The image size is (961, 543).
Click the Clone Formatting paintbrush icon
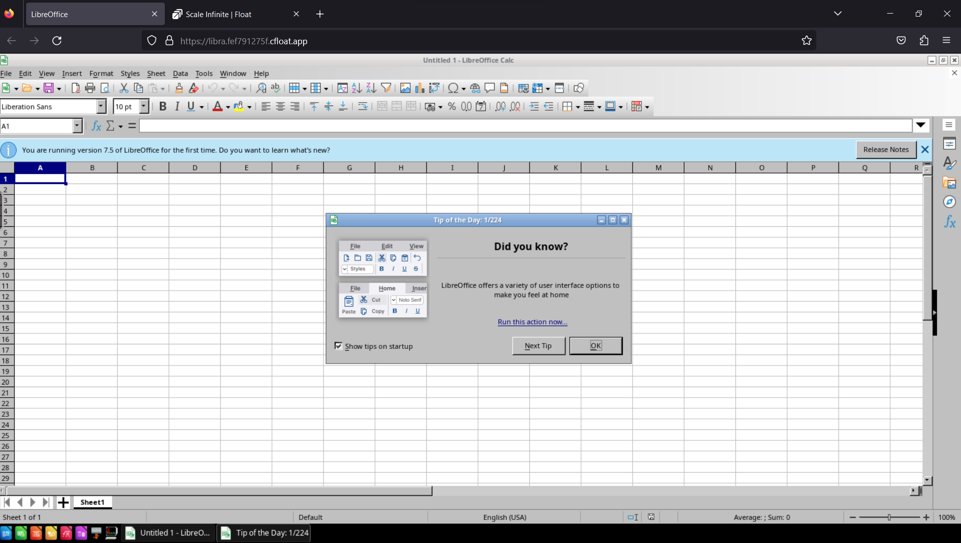[x=179, y=88]
